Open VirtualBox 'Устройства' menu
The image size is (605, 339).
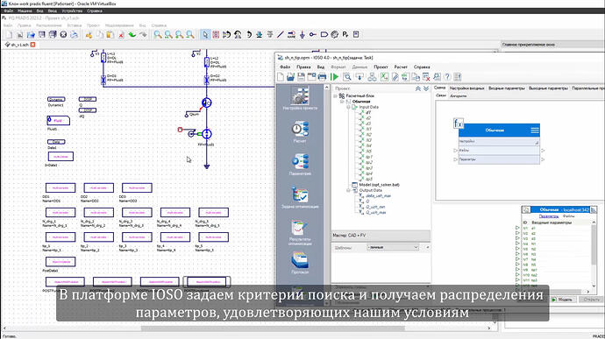point(72,11)
